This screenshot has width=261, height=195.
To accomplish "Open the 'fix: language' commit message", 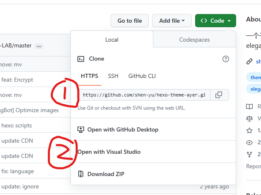I will [17, 171].
